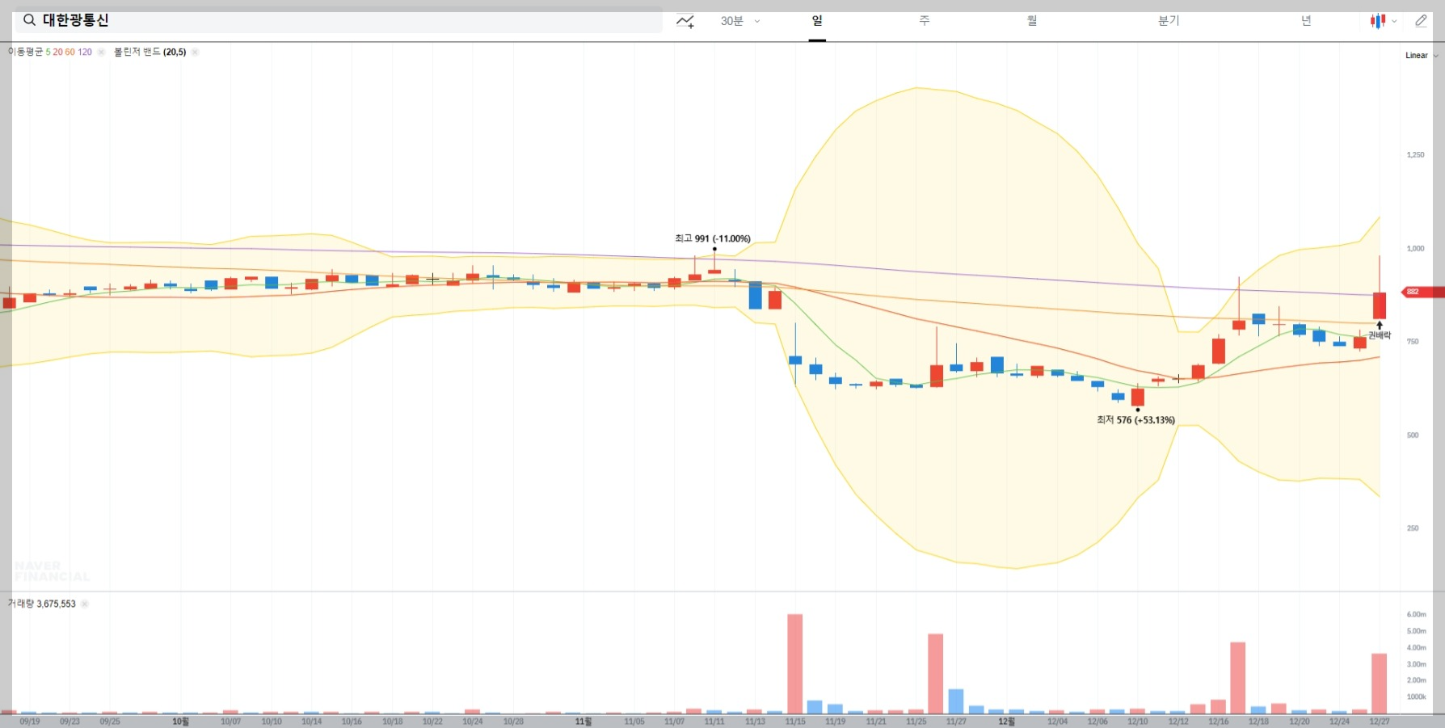Switch to the 분기 quarterly tab
Screen dimensions: 1445x728
click(1169, 21)
